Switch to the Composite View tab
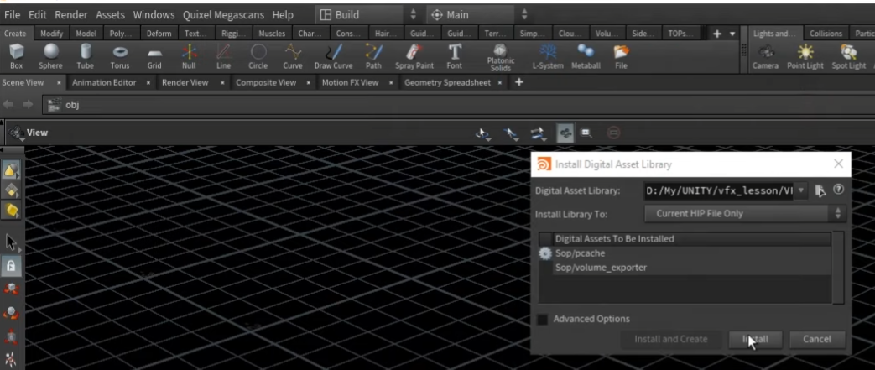Viewport: 875px width, 370px height. [266, 82]
